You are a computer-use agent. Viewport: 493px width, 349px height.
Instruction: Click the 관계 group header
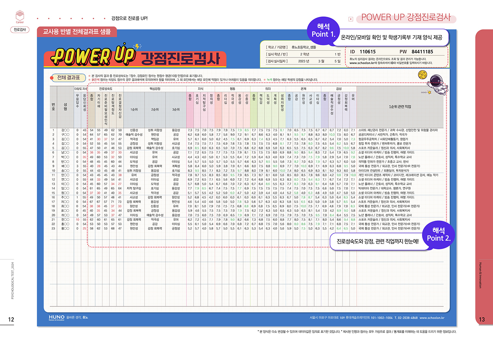point(303,89)
